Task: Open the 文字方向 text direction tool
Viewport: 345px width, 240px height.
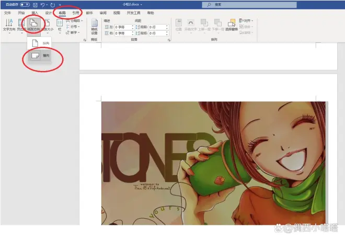Action: coord(9,25)
